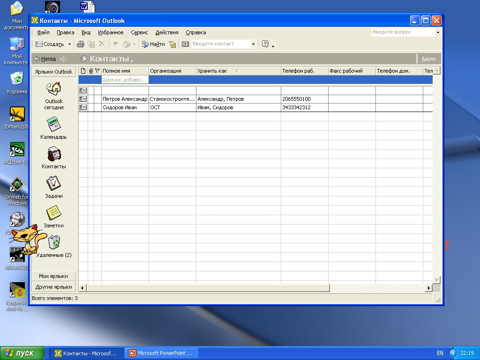Click phone number 2065550100
The height and width of the screenshot is (360, 480).
point(296,99)
